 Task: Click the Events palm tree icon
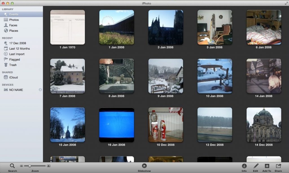click(6, 14)
